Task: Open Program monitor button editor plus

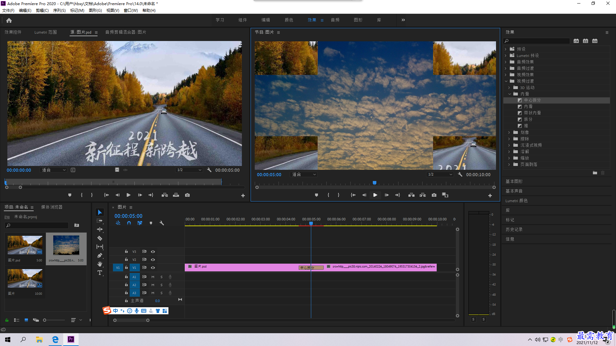Action: 490,195
